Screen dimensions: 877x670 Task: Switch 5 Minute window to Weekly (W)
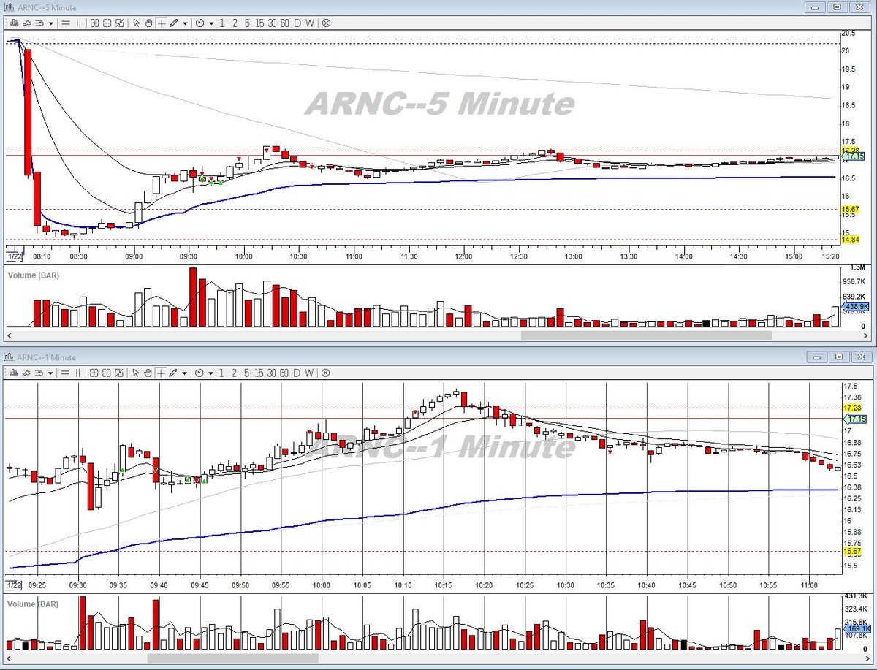click(x=310, y=23)
